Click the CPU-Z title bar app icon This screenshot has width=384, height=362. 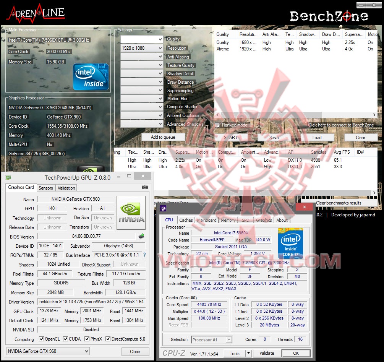[x=163, y=208]
